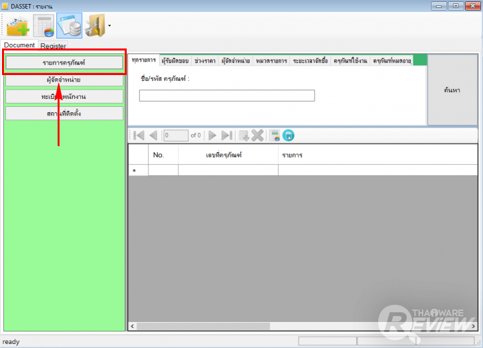Go to next record navigator icon

(212, 135)
